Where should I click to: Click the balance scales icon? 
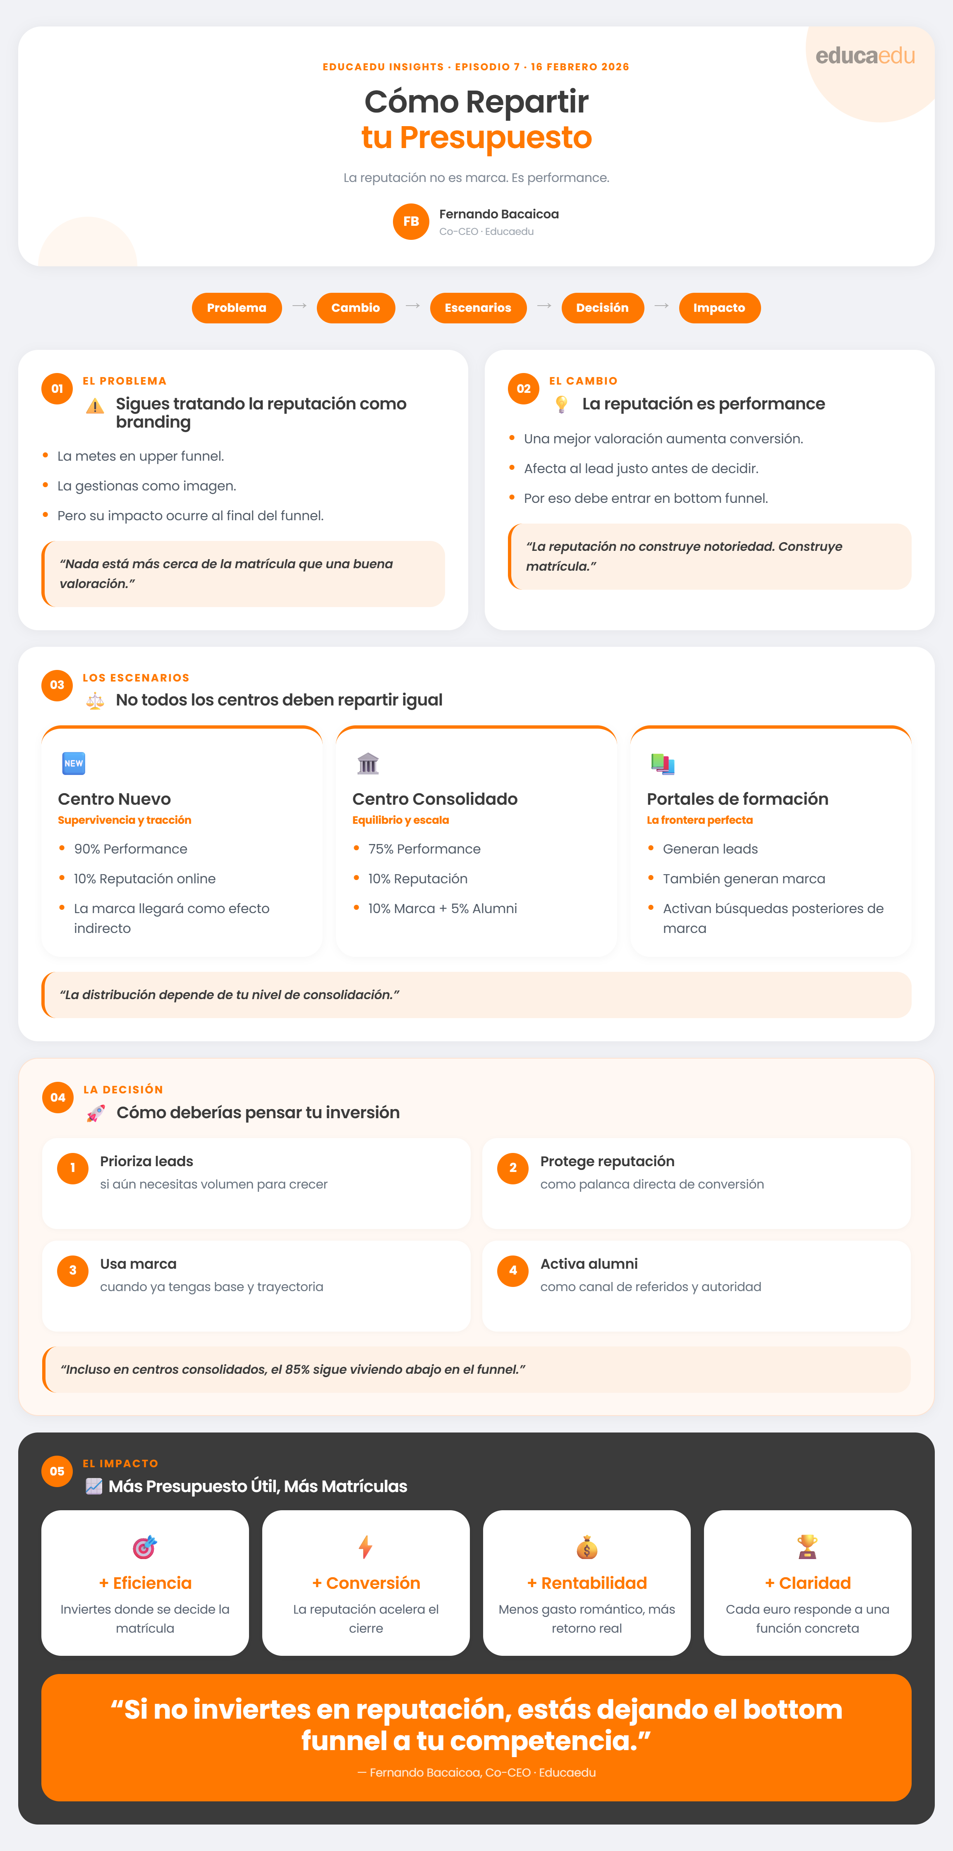tap(95, 701)
